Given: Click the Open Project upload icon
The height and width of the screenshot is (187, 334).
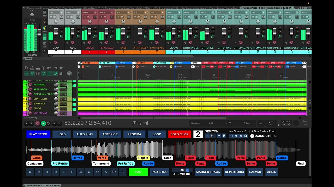Looking at the screenshot, I should 32,68.
